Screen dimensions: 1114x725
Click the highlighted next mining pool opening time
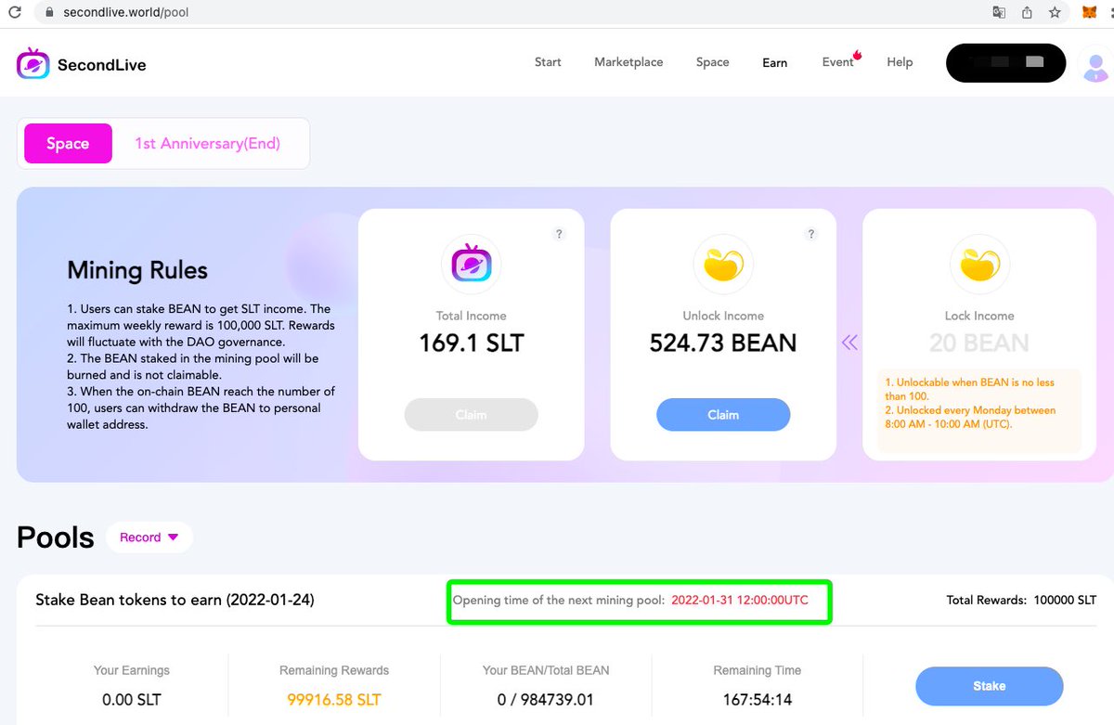639,602
